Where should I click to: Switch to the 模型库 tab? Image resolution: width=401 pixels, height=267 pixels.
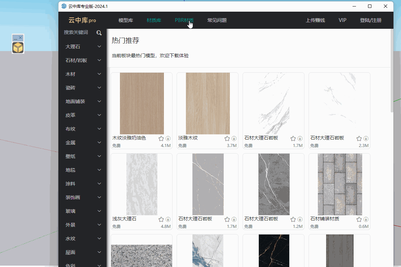[126, 20]
